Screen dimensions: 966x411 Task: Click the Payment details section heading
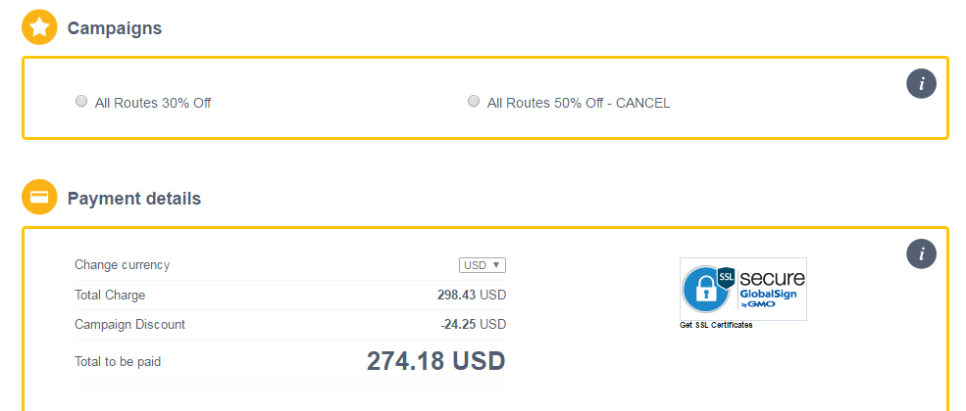(x=134, y=199)
